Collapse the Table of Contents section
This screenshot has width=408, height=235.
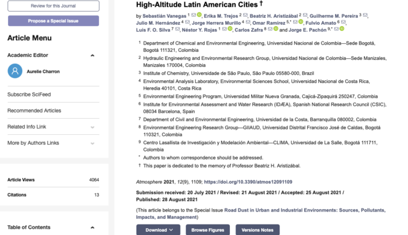[x=92, y=228]
